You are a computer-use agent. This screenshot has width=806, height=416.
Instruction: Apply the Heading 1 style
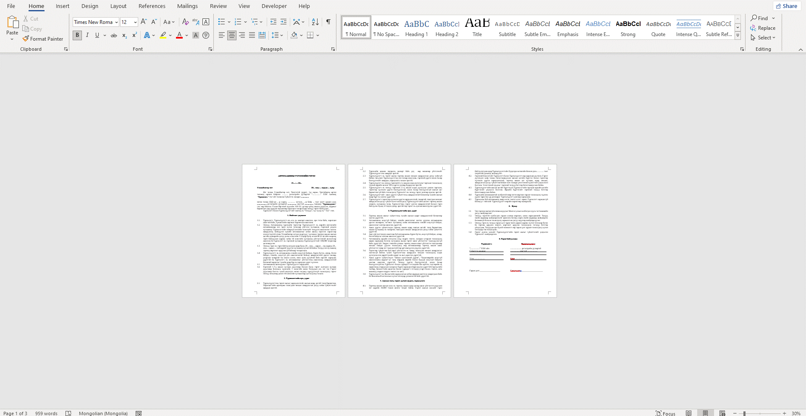click(417, 28)
